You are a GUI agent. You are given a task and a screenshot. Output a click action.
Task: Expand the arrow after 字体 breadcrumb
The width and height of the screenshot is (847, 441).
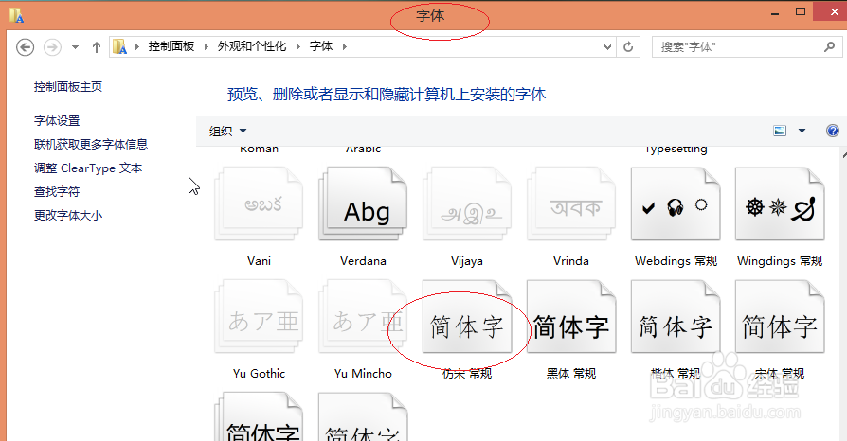(345, 47)
